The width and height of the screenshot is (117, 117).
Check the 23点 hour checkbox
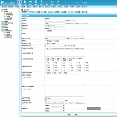coord(85,70)
